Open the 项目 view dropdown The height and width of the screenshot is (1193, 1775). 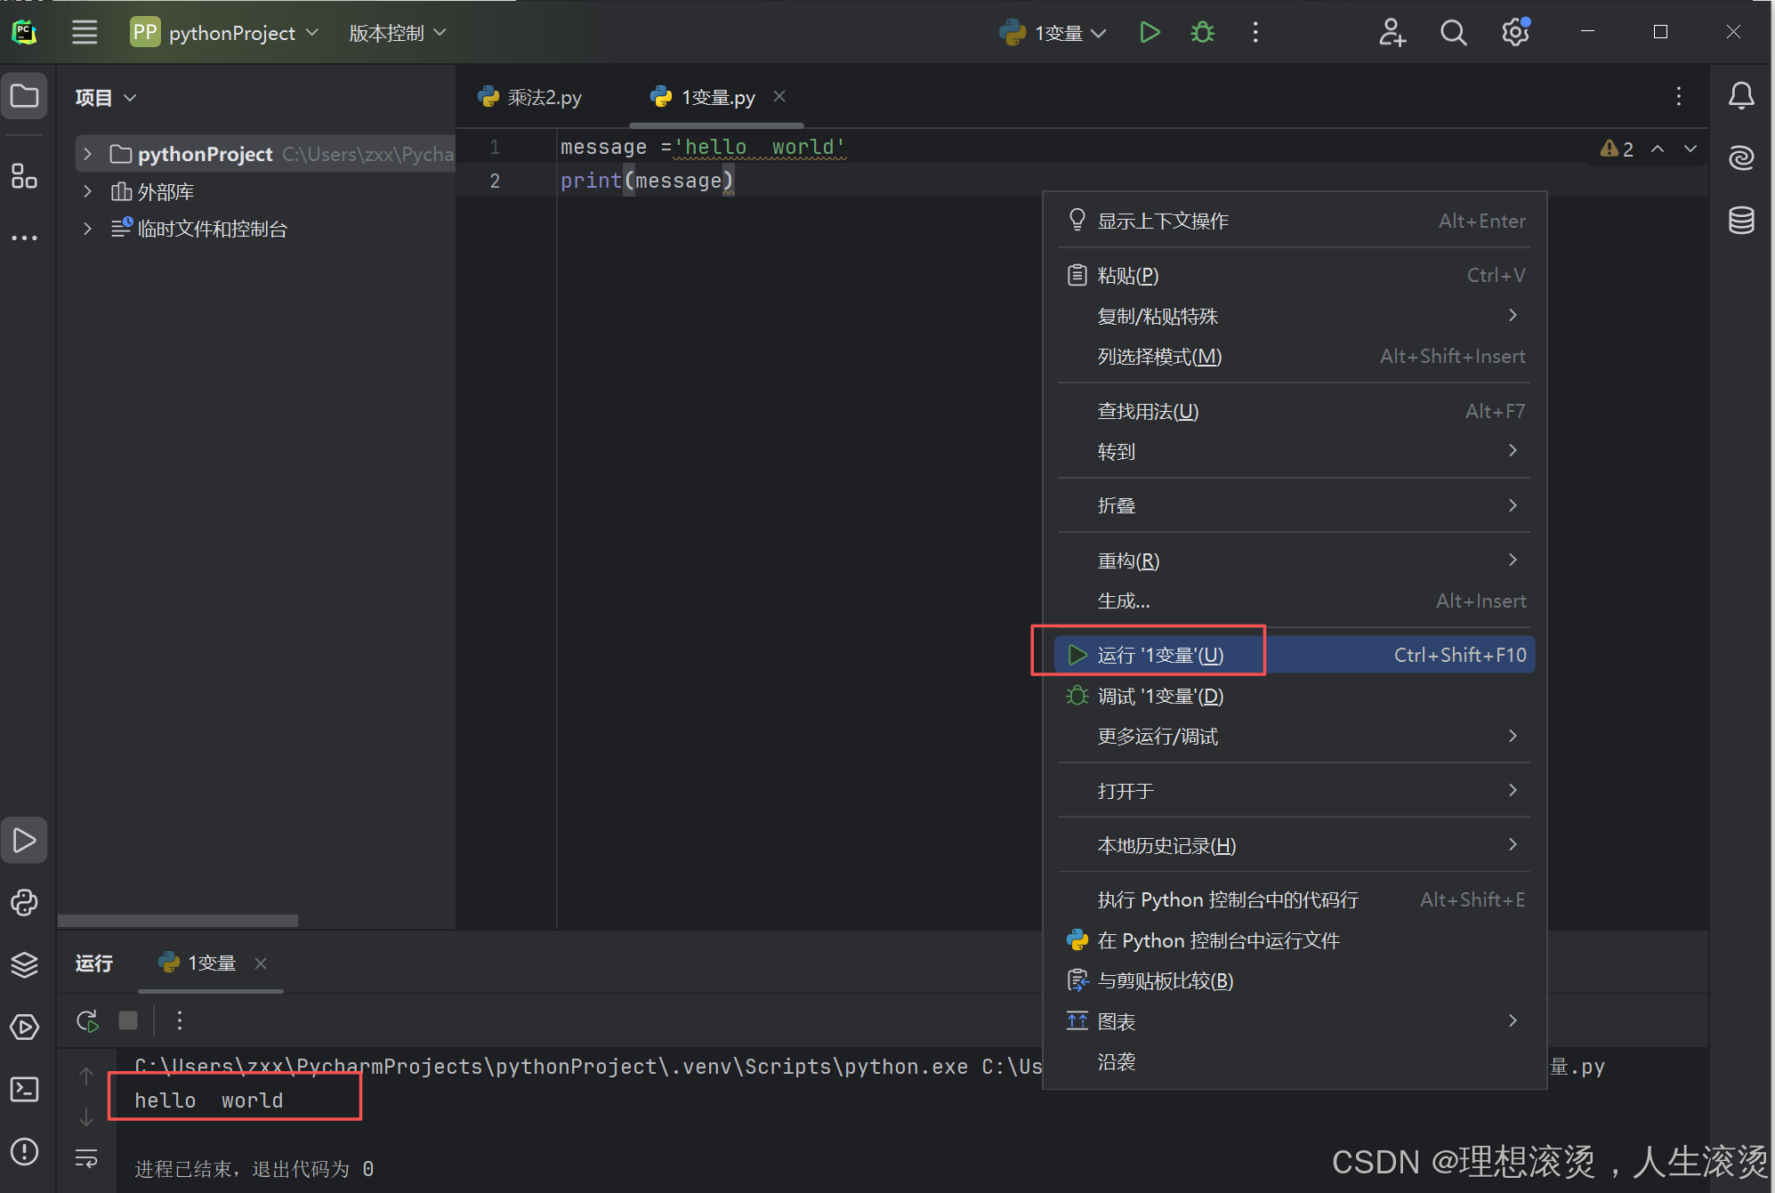(x=106, y=97)
